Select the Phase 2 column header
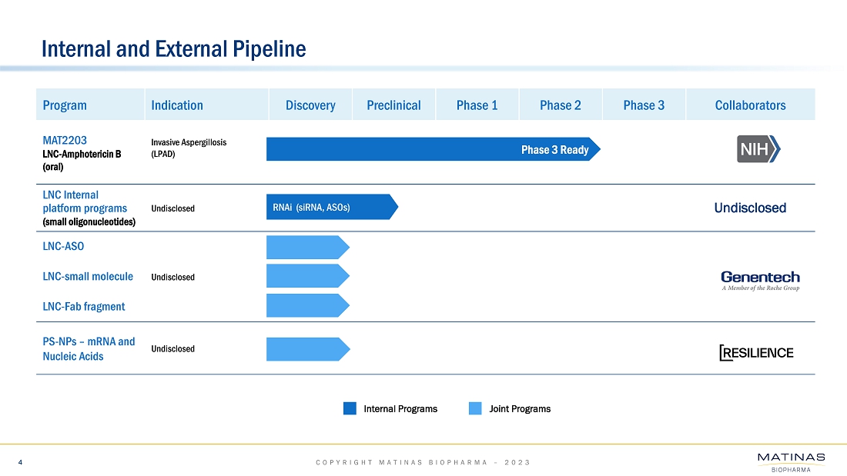 click(x=561, y=105)
